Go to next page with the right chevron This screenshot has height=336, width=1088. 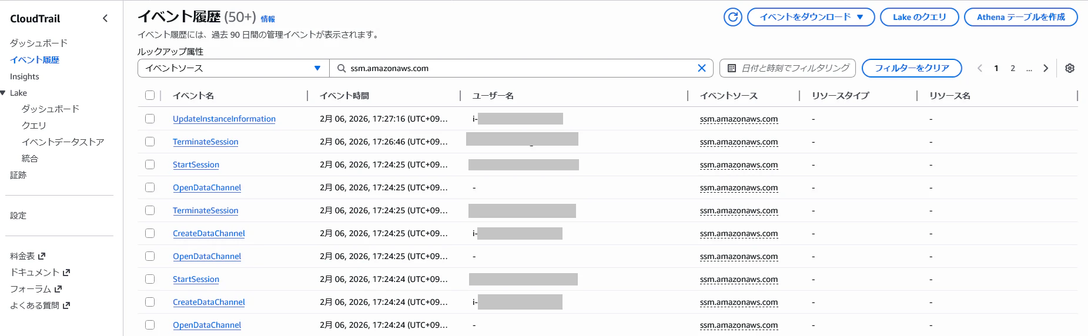click(x=1046, y=68)
